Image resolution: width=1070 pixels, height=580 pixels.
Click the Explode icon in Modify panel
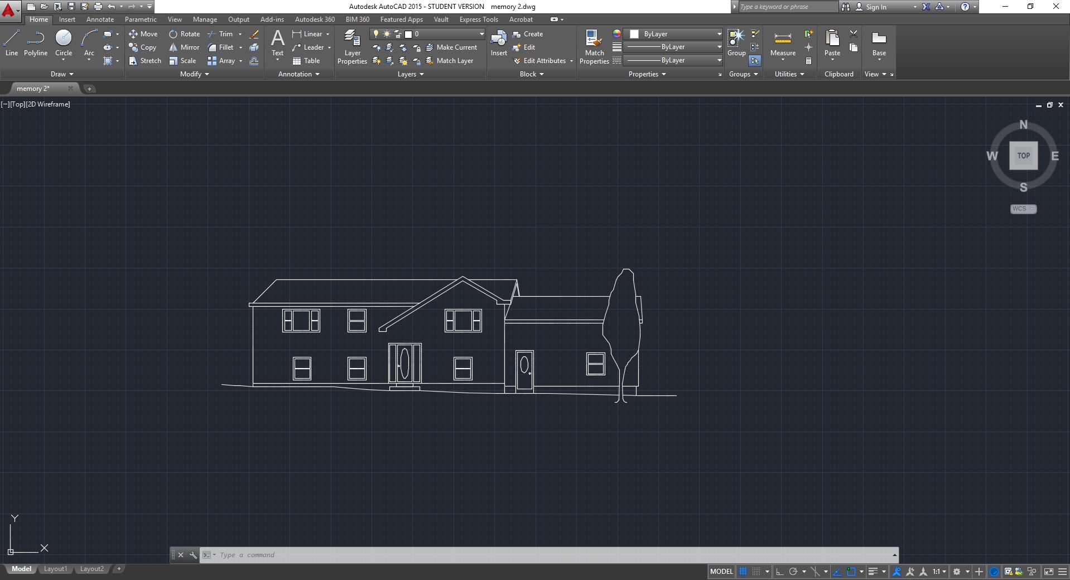(254, 47)
